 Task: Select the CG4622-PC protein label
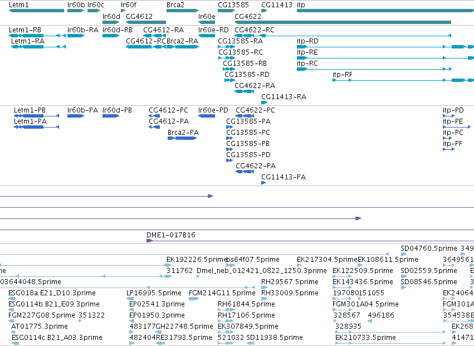(256, 110)
